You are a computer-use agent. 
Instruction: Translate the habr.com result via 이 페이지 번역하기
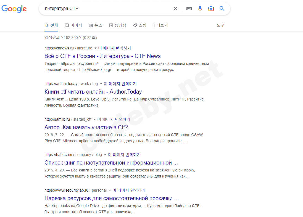point(125,155)
